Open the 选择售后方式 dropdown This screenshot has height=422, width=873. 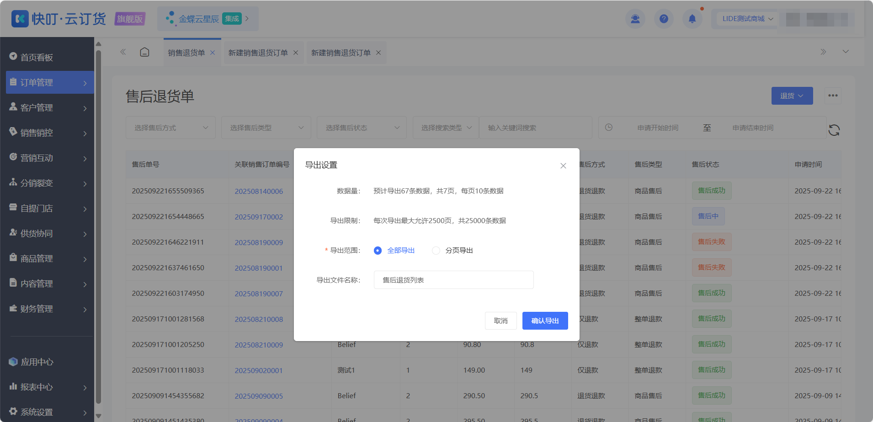click(x=170, y=128)
